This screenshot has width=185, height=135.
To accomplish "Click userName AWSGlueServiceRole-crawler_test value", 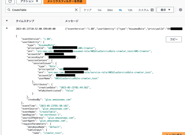I will point(76,78).
